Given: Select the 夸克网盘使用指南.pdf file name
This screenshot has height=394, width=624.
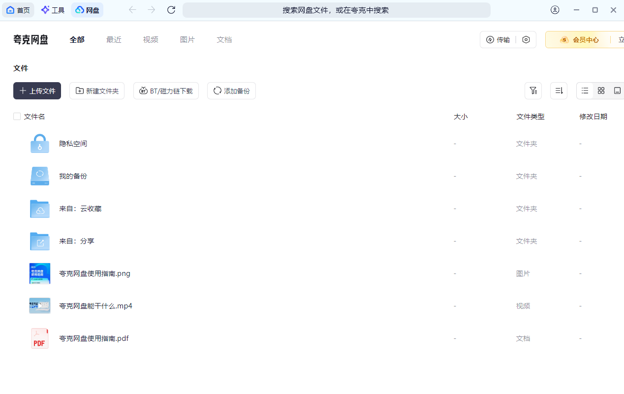Looking at the screenshot, I should point(94,338).
